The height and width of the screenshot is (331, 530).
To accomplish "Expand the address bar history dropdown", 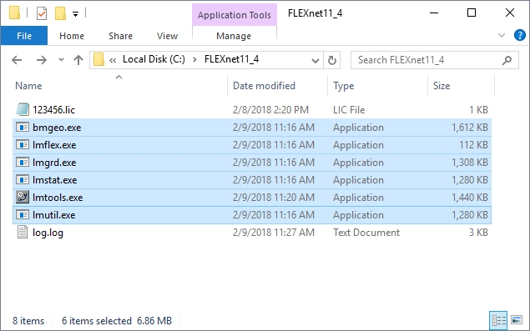I will click(x=315, y=61).
